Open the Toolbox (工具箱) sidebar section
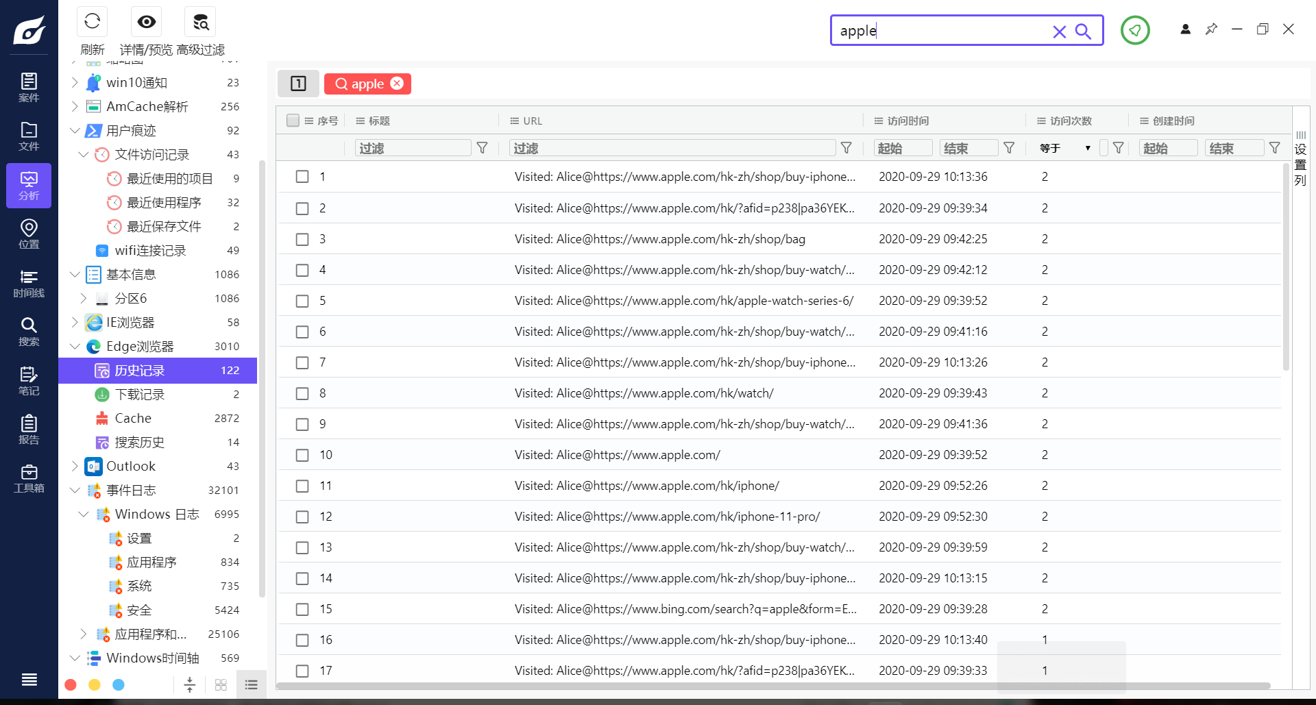Viewport: 1316px width, 705px height. pos(29,479)
